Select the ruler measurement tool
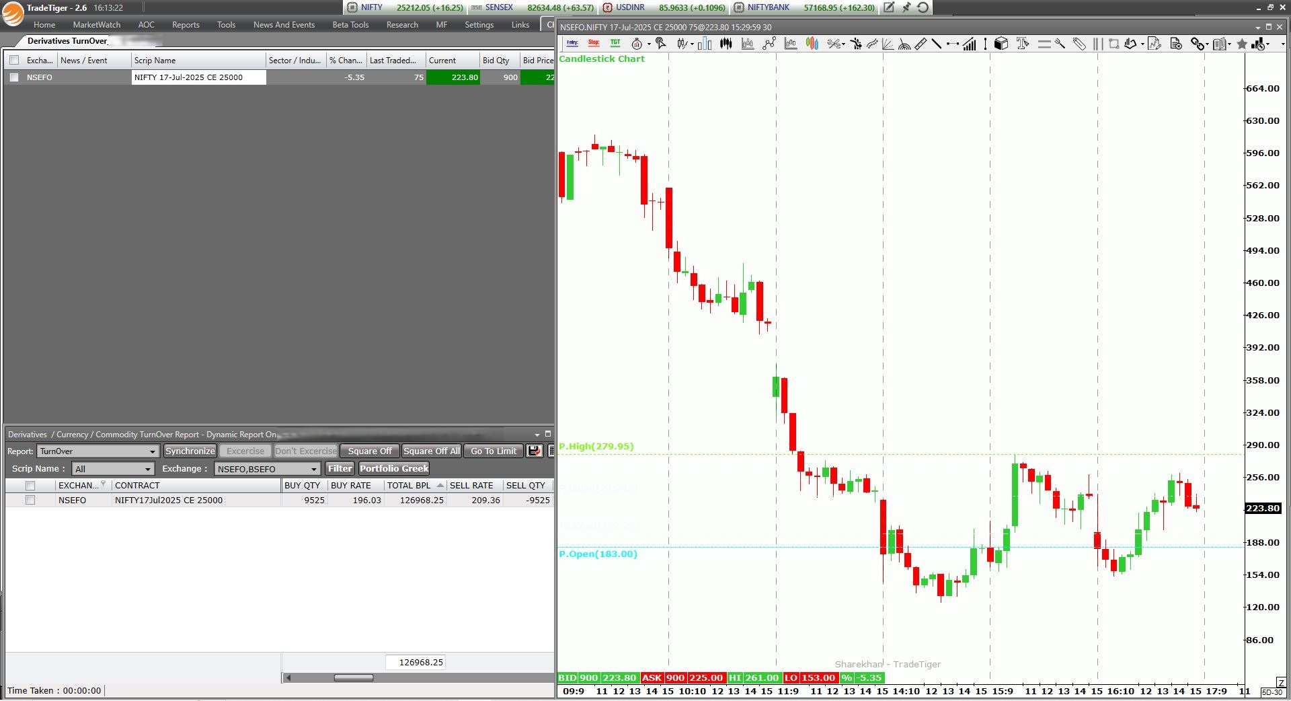Screen dimensions: 1291x701 [x=921, y=44]
